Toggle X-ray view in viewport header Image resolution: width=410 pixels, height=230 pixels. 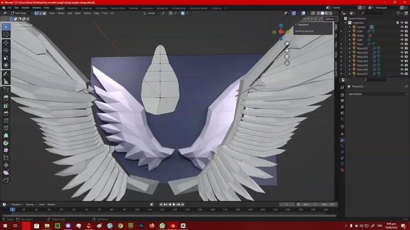313,13
